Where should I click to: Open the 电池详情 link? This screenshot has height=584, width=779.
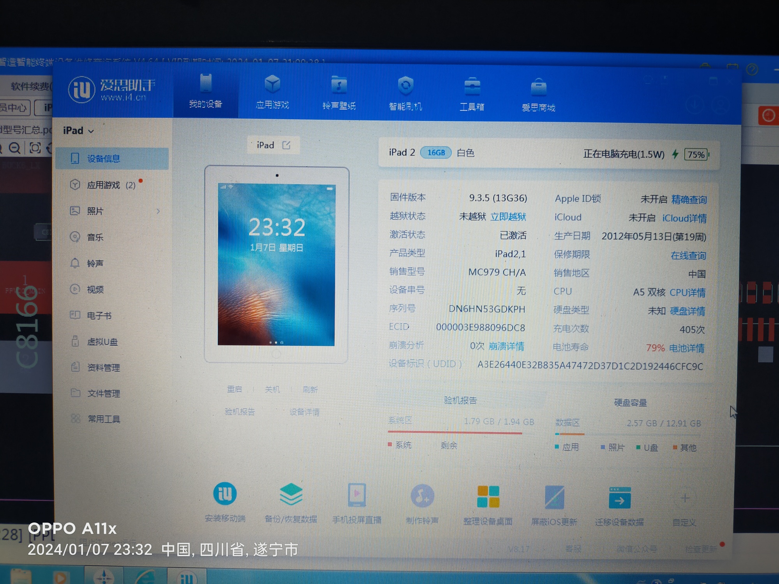coord(687,348)
